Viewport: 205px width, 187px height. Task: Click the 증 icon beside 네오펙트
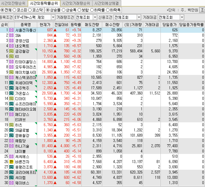(11, 46)
